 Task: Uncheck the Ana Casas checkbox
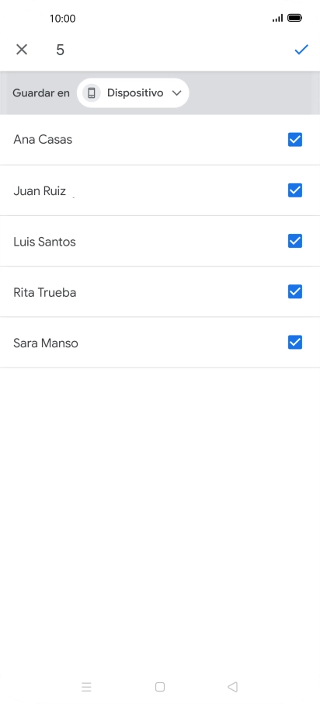click(x=295, y=140)
